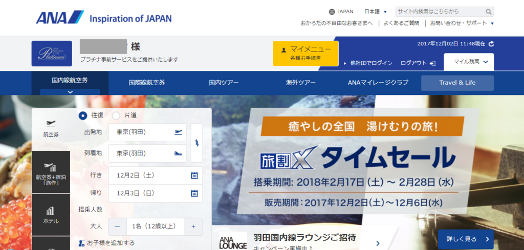Click the よくあるご質問 link
524x250 pixels.
click(401, 23)
